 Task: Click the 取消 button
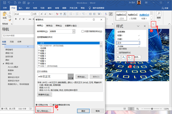[x=98, y=111]
